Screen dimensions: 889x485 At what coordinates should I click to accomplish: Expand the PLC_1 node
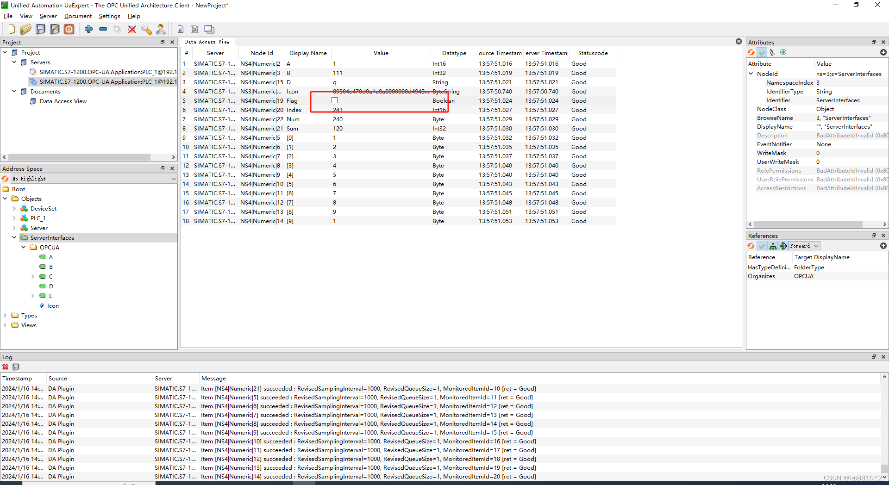pos(14,218)
